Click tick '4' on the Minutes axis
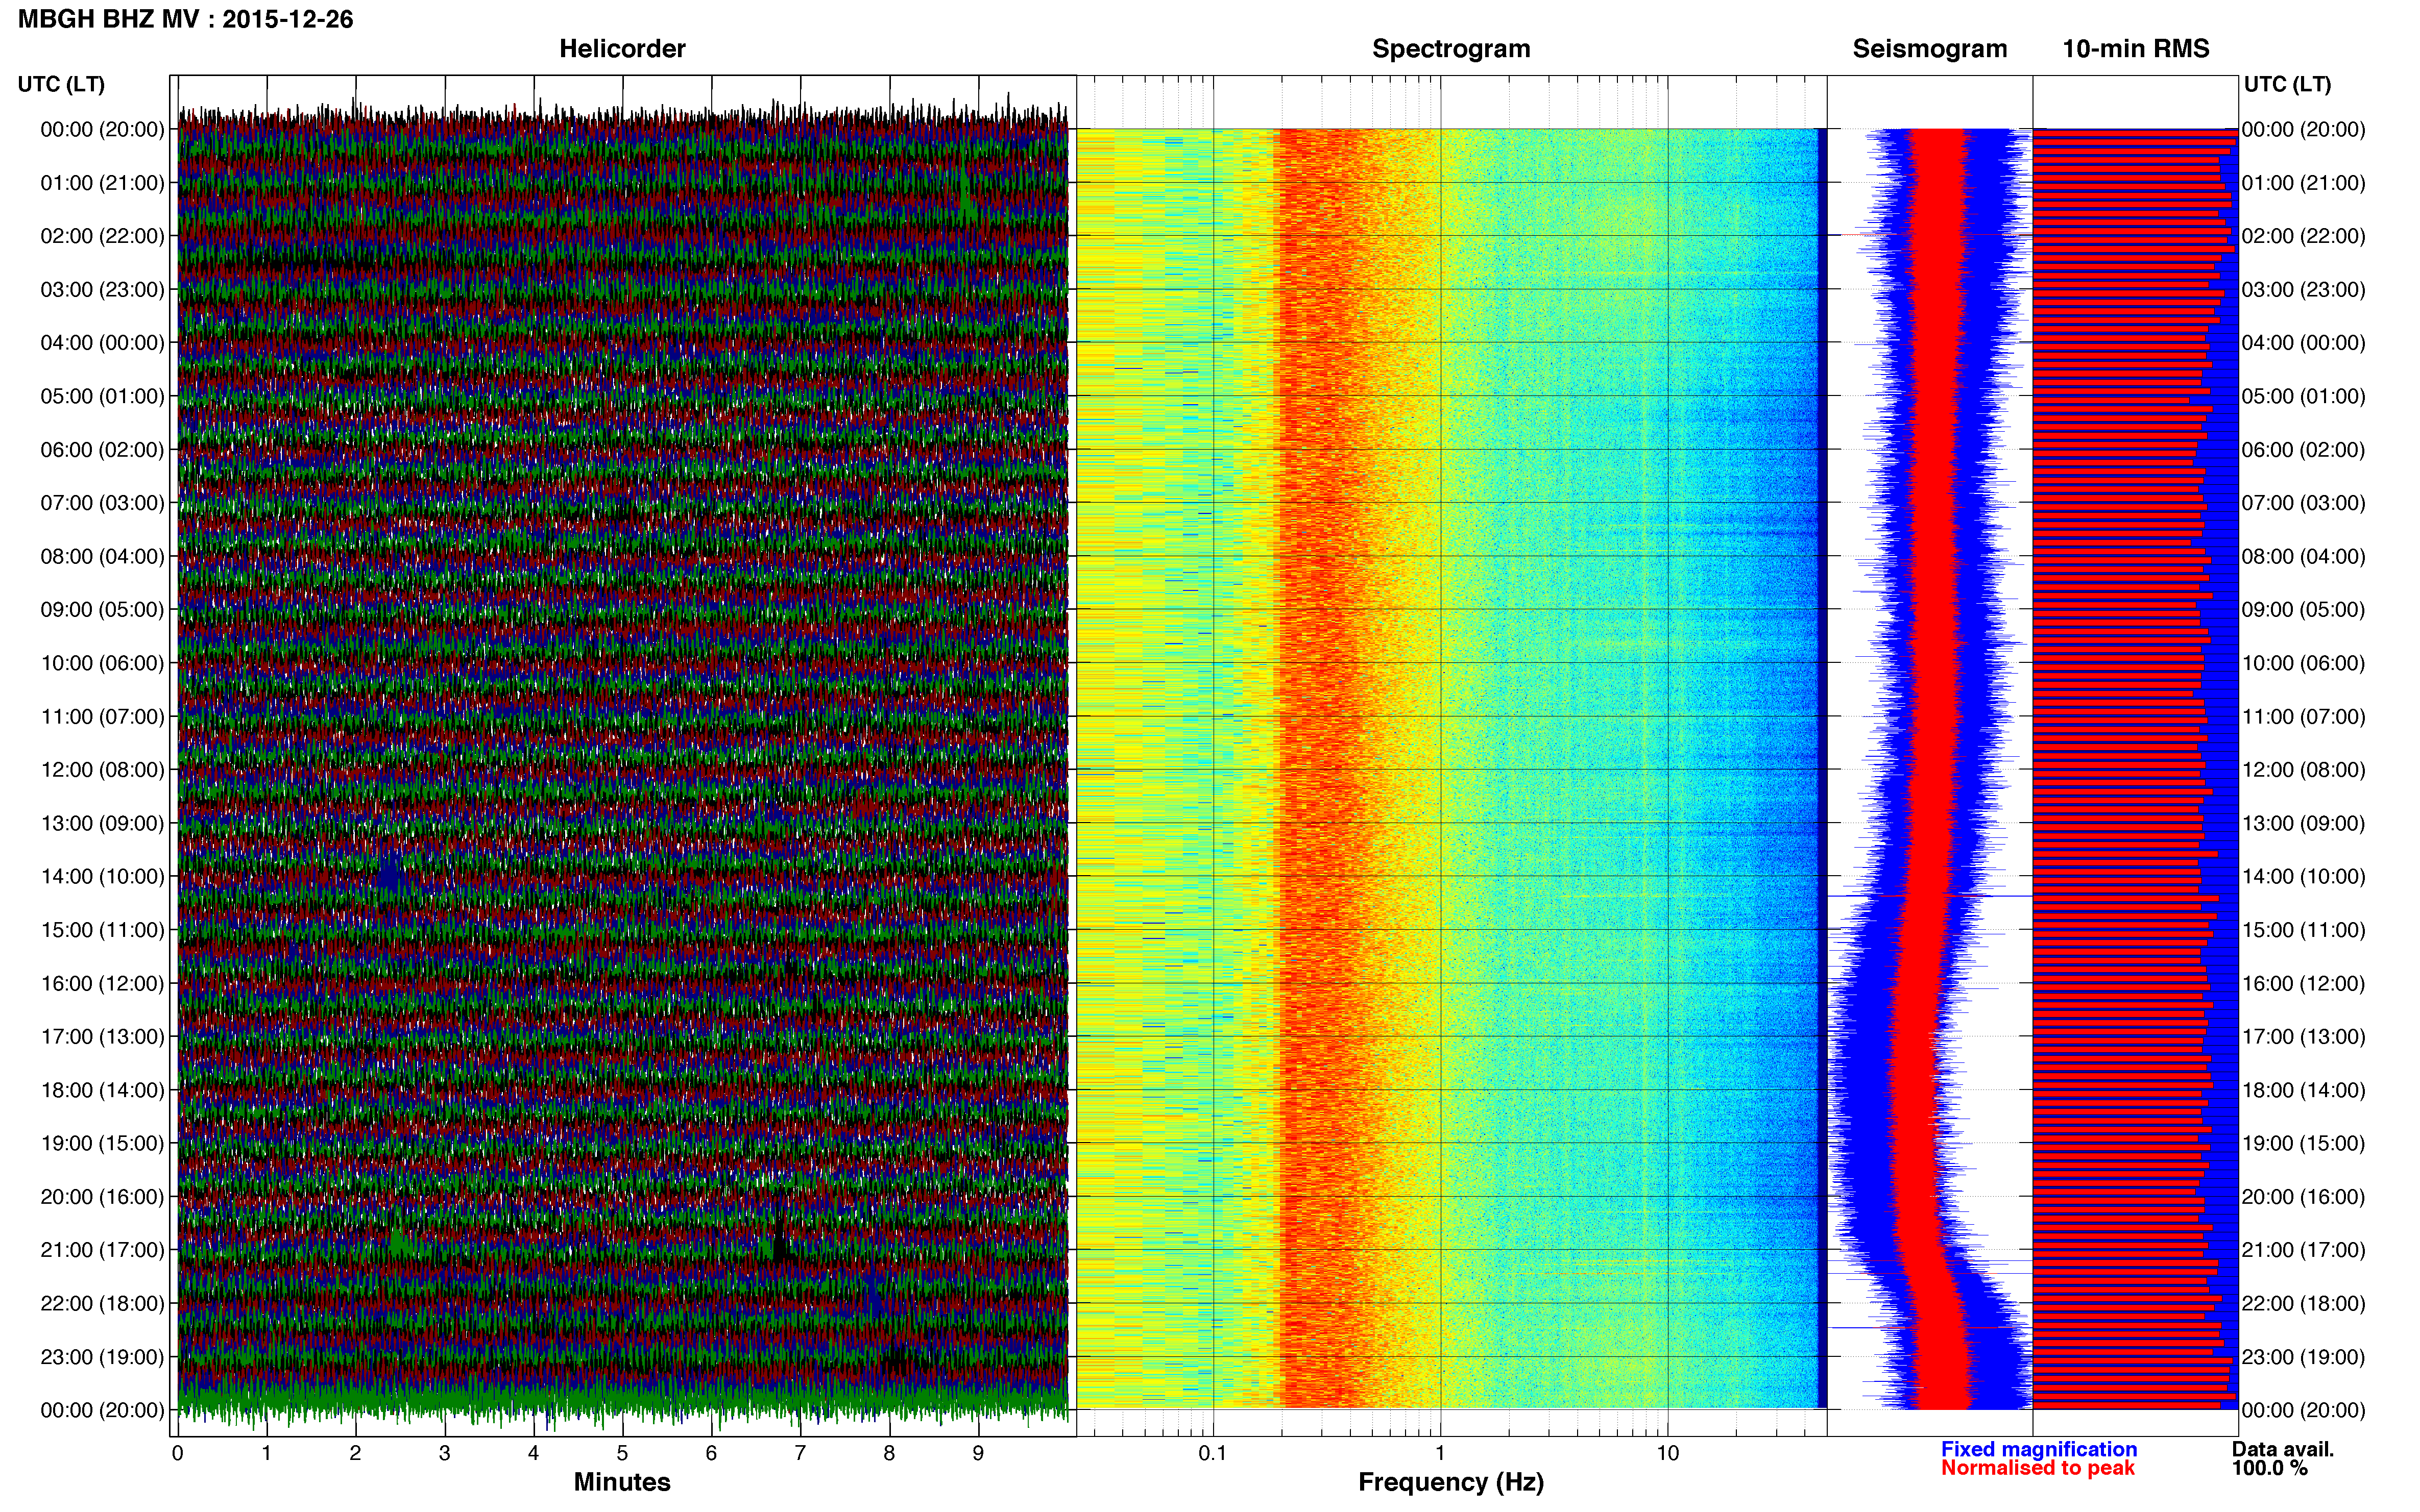The width and height of the screenshot is (2420, 1512). pyautogui.click(x=533, y=1454)
